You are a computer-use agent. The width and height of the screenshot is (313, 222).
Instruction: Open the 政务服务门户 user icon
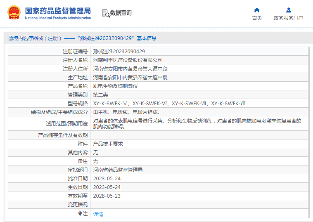point(289,10)
